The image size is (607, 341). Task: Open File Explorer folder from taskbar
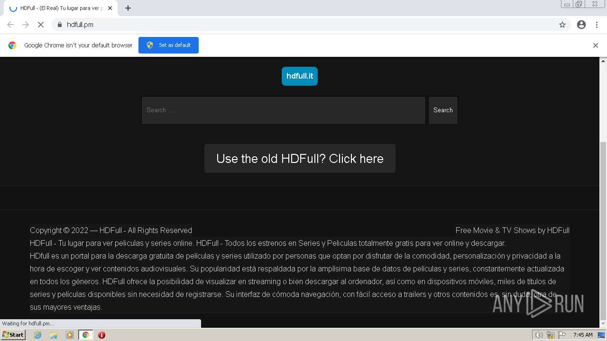pyautogui.click(x=54, y=335)
